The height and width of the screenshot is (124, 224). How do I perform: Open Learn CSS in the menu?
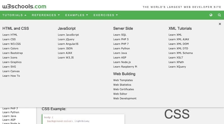coord(9,39)
